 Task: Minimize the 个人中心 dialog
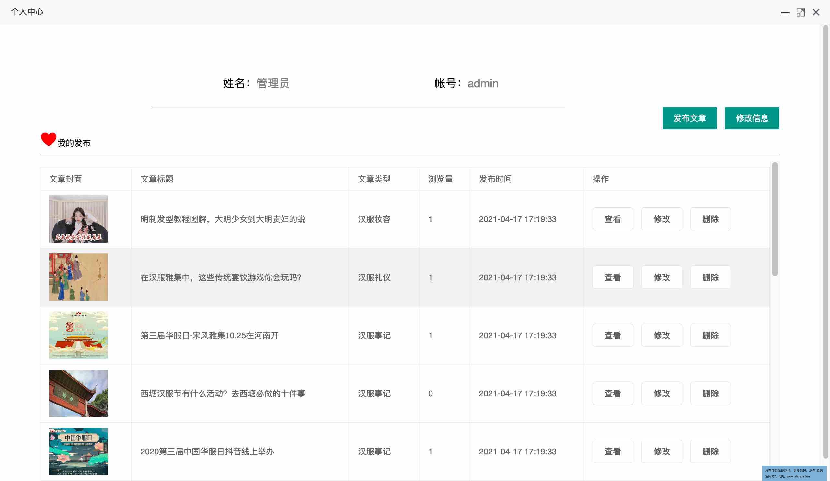785,12
